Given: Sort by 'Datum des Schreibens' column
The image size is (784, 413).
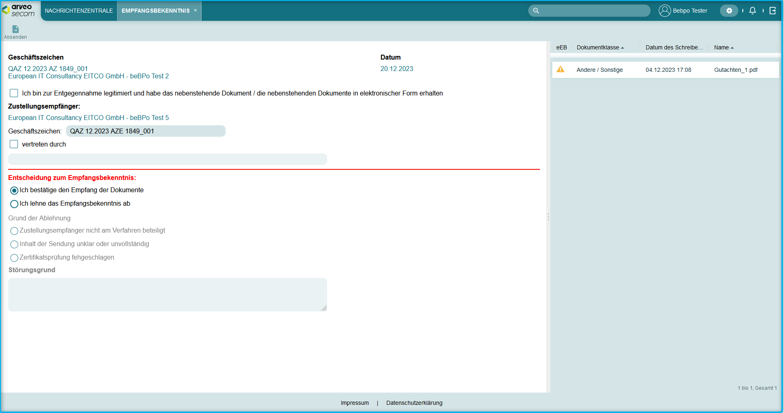Looking at the screenshot, I should point(674,47).
